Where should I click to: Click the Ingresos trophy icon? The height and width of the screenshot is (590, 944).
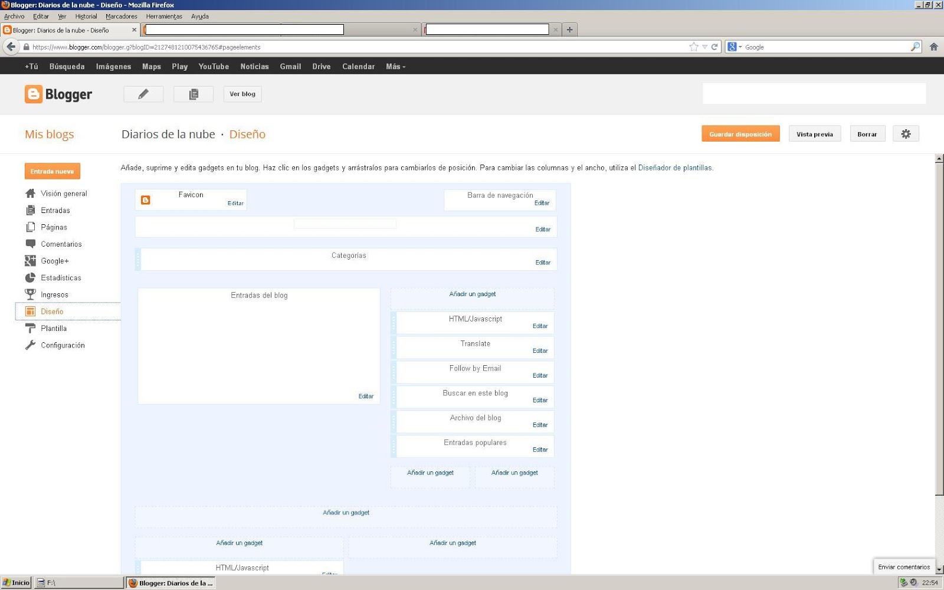pos(29,294)
